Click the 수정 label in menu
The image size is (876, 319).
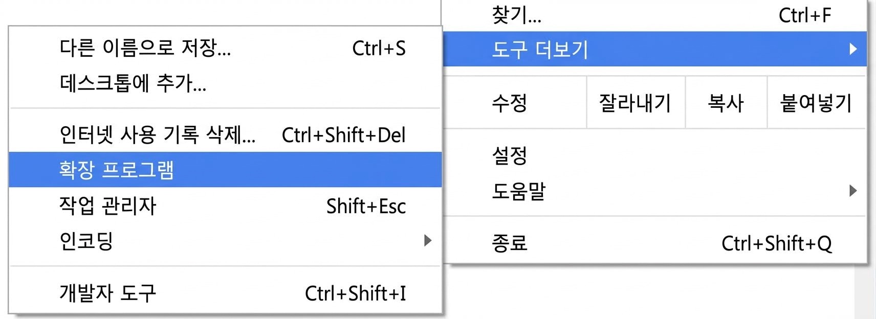pyautogui.click(x=509, y=103)
